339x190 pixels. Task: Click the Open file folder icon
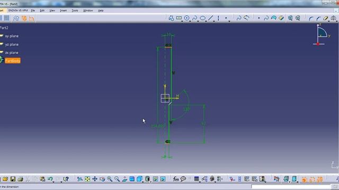pyautogui.click(x=5, y=179)
